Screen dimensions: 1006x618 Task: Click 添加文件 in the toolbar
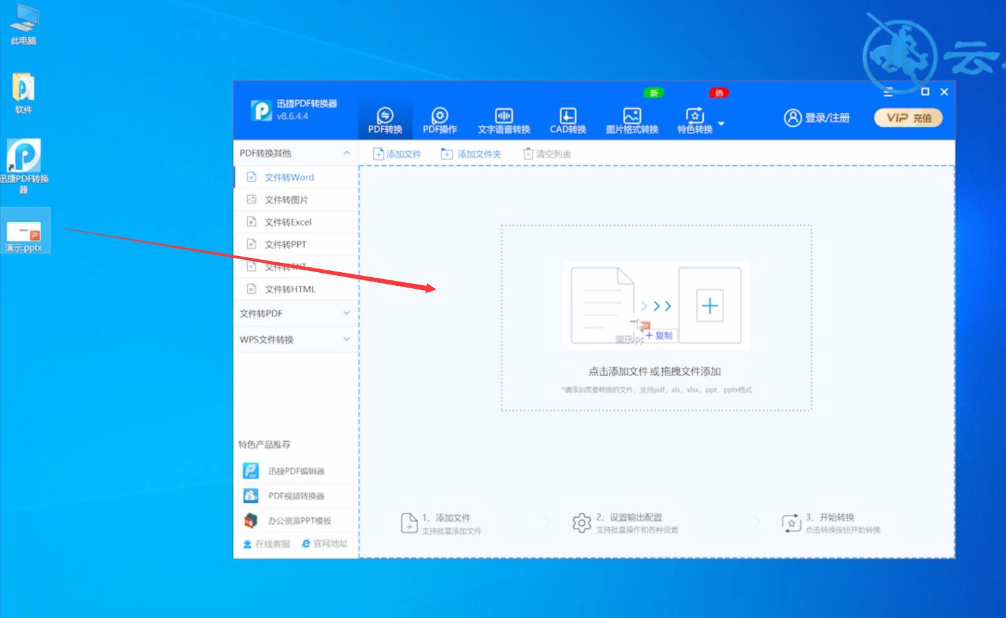397,154
